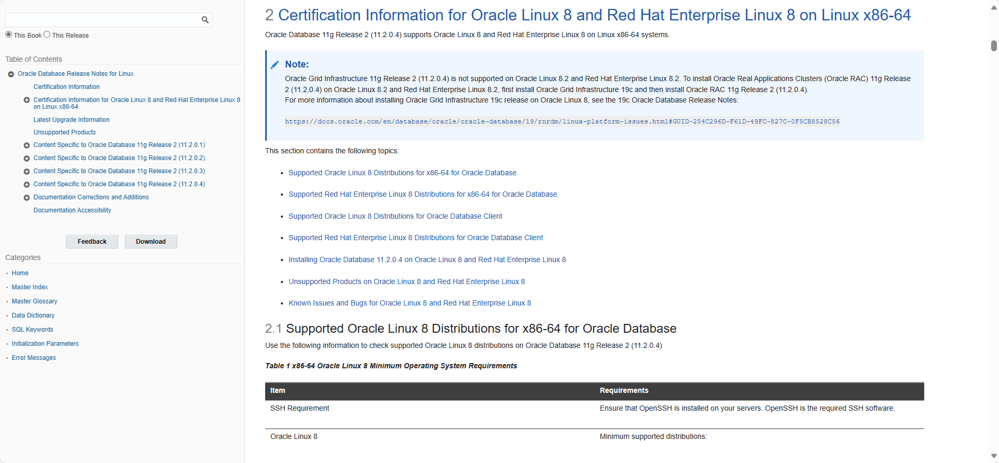Viewport: 999px width, 463px height.
Task: Open Data Dictionary category
Action: (x=33, y=315)
